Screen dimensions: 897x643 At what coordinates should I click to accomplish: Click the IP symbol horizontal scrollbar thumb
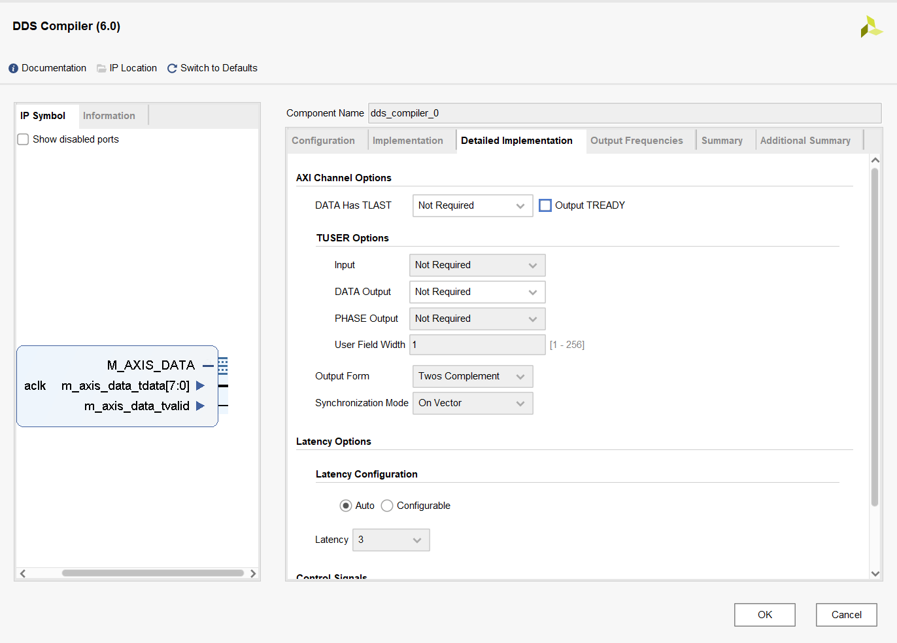(x=152, y=573)
